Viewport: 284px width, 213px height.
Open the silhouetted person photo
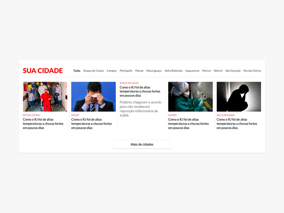[239, 97]
